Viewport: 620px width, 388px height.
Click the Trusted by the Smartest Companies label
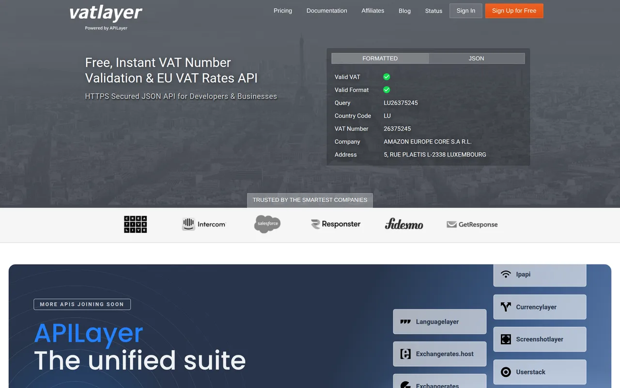pyautogui.click(x=310, y=200)
